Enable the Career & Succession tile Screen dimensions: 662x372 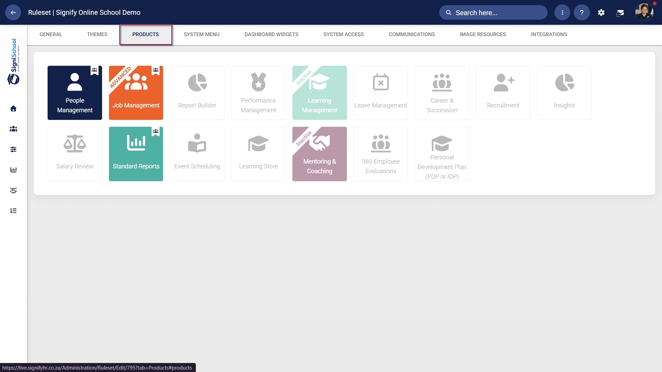pyautogui.click(x=442, y=93)
